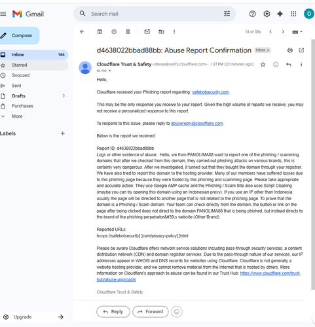315x327 pixels.
Task: Go back to inbox arrow
Action: (x=82, y=32)
